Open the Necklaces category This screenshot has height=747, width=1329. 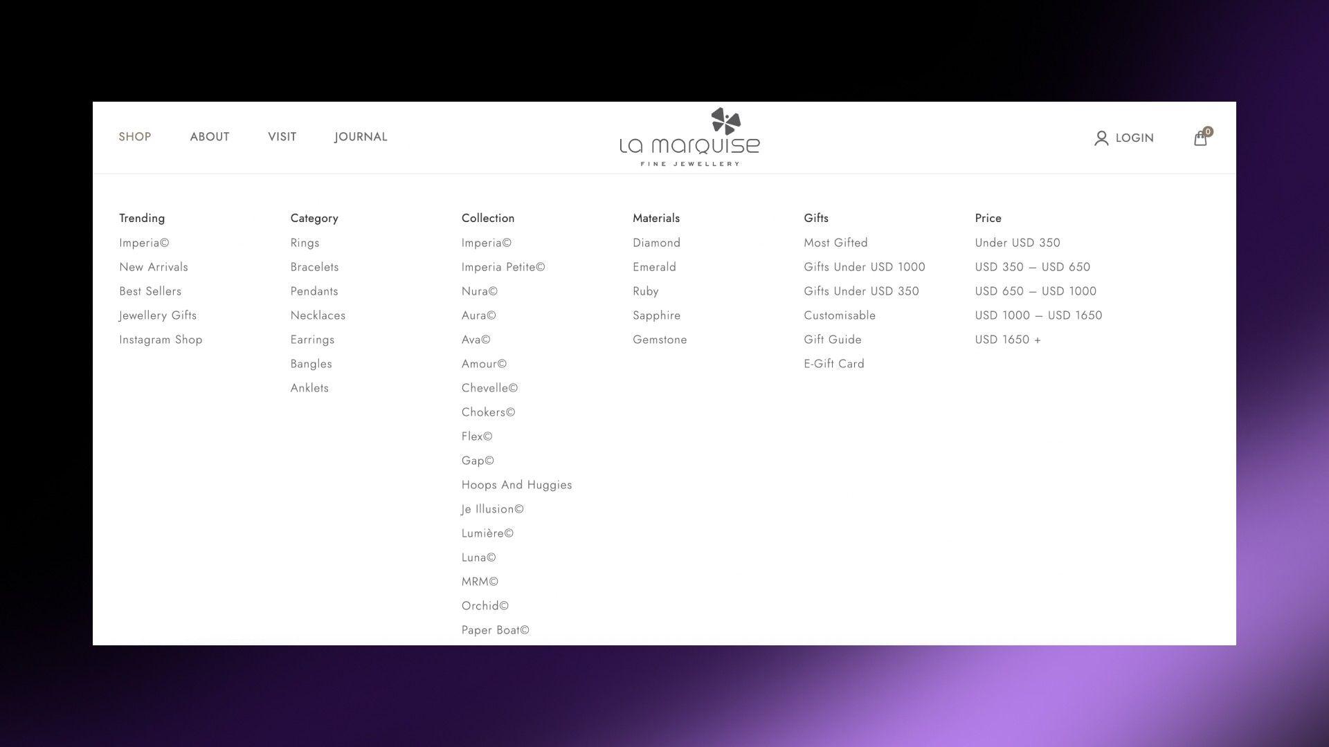coord(318,315)
